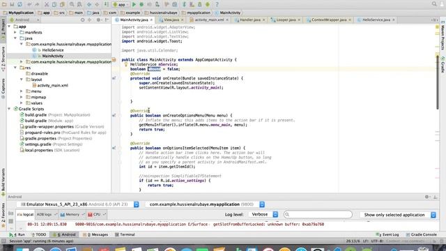446x251 pixels.
Task: Click the myapplication breadcrumb item
Action: (x=199, y=13)
